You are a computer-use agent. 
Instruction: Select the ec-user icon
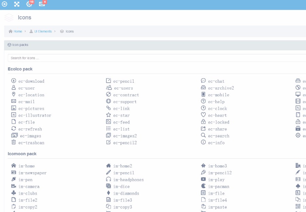tap(14, 87)
